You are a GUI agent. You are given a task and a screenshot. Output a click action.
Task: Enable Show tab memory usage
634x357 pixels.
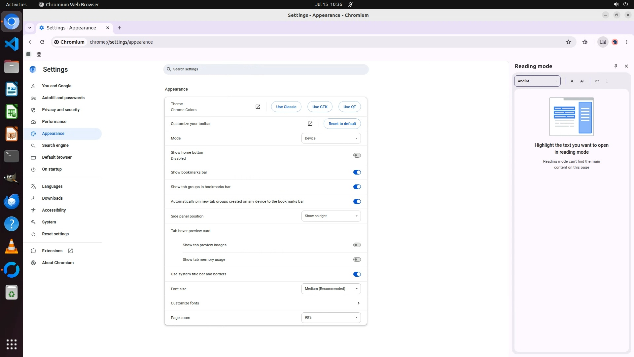[357, 259]
